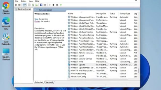This screenshot has width=161, height=90.
Task: Select the WinHTTP Web Proxy Auto-Discovery service
Action: 102,70
